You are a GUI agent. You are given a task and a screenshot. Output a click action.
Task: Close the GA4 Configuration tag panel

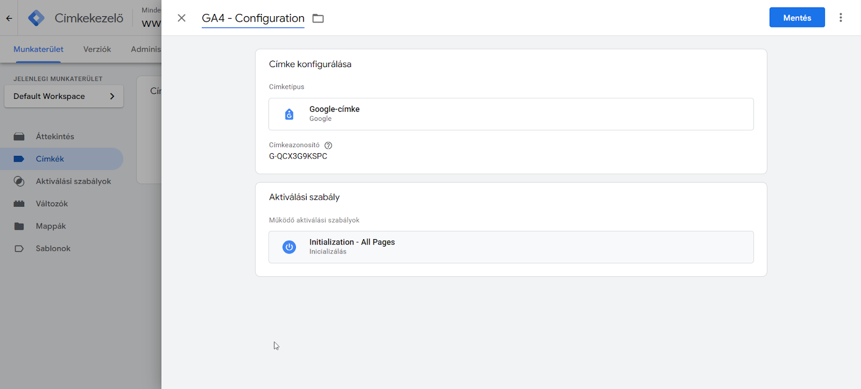(182, 18)
